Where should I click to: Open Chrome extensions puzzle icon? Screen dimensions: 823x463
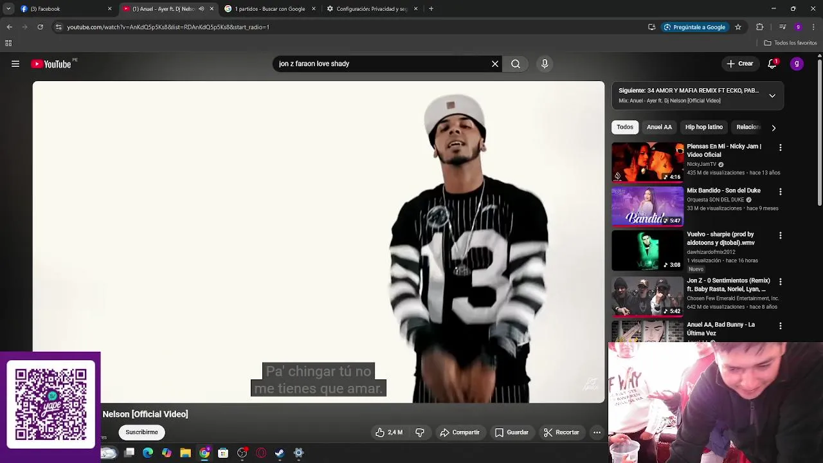pyautogui.click(x=760, y=27)
